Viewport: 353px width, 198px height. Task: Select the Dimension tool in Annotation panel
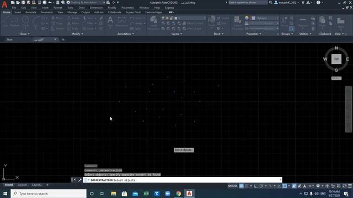[121, 22]
